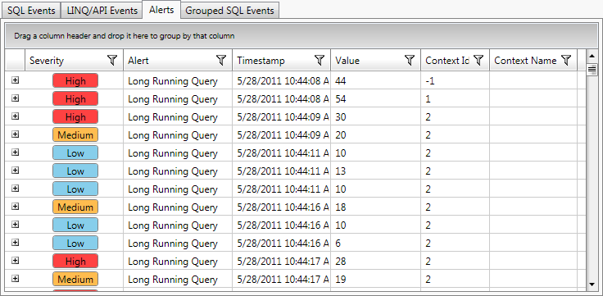Switch to the LINQ/API Events tab

[x=102, y=11]
